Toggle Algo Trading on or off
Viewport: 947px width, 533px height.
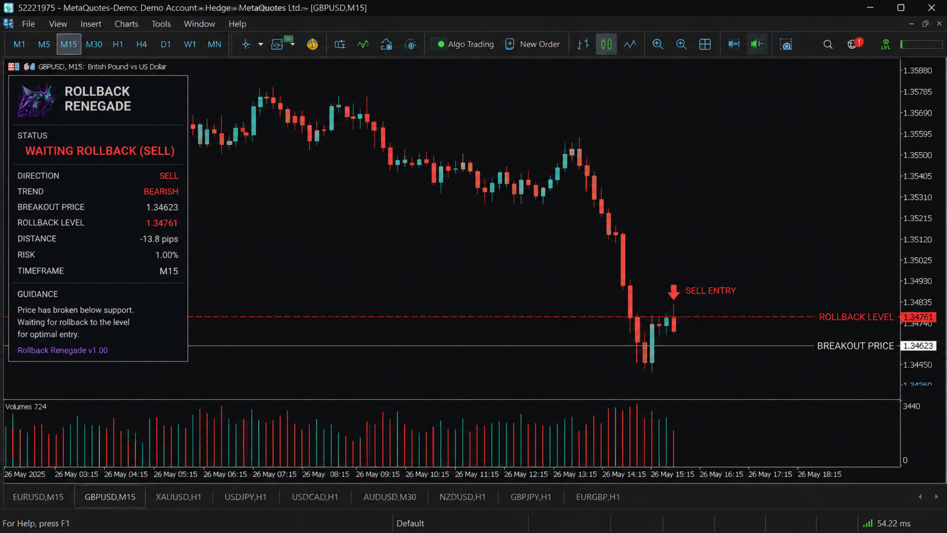(x=464, y=44)
